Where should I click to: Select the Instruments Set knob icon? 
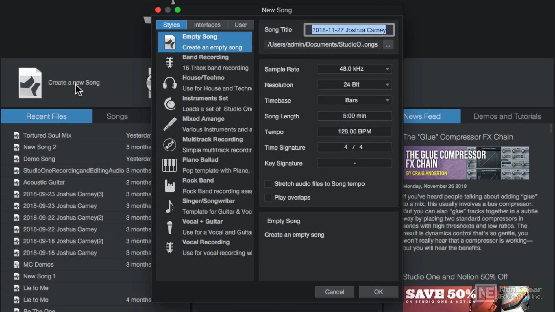170,104
